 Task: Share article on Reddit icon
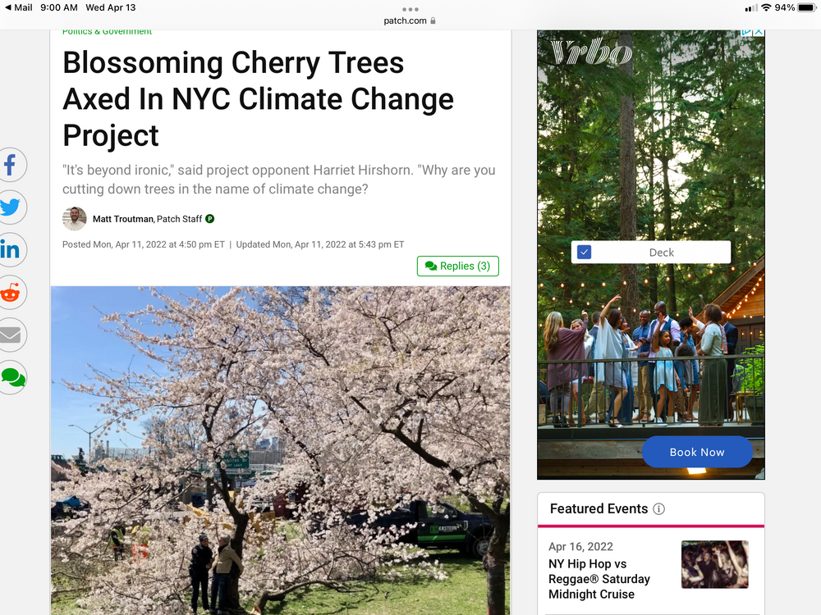point(10,293)
